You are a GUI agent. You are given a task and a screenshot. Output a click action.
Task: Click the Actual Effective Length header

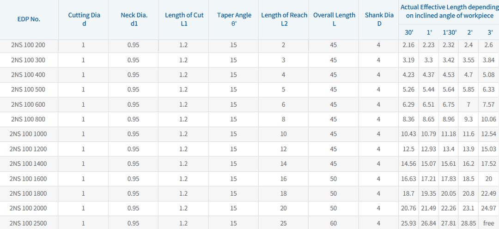coord(449,12)
